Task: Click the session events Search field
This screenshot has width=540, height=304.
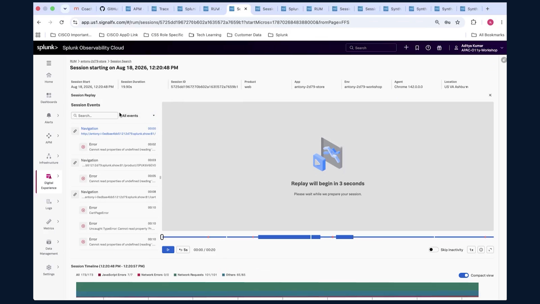Action: pos(94,116)
